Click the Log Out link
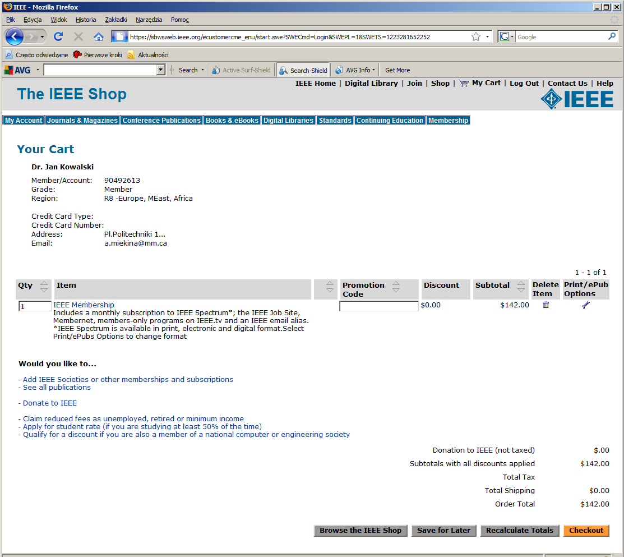 coord(524,83)
